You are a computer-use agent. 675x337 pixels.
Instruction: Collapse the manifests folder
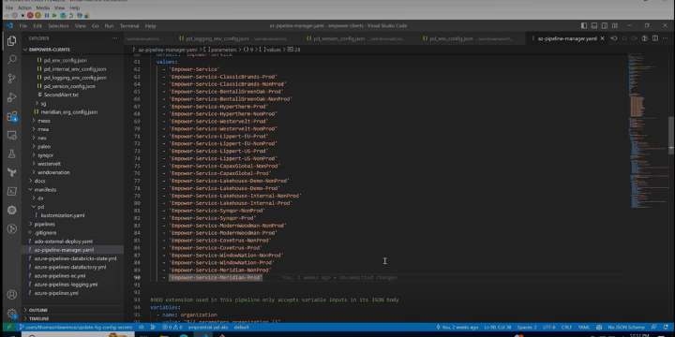coord(45,189)
